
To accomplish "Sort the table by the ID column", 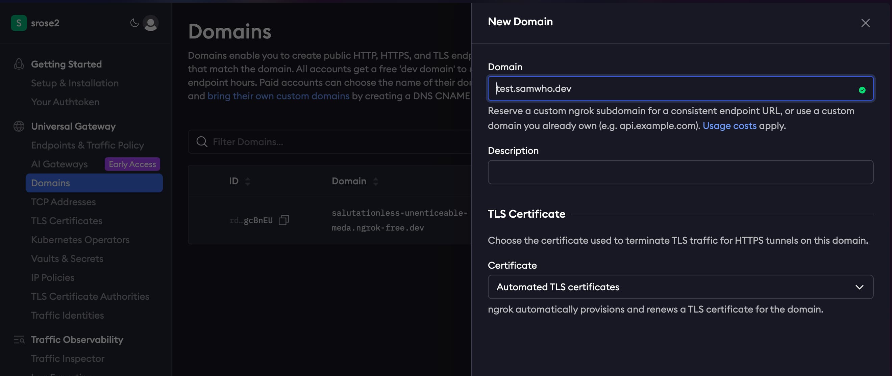I will pyautogui.click(x=247, y=181).
